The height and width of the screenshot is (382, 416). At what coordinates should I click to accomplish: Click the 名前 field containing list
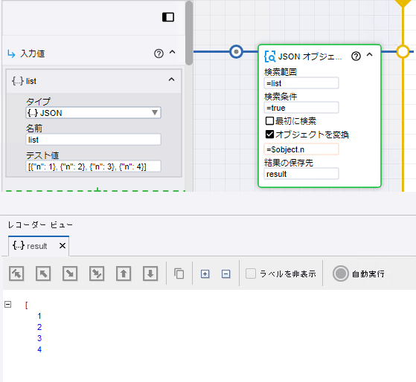[x=93, y=140]
